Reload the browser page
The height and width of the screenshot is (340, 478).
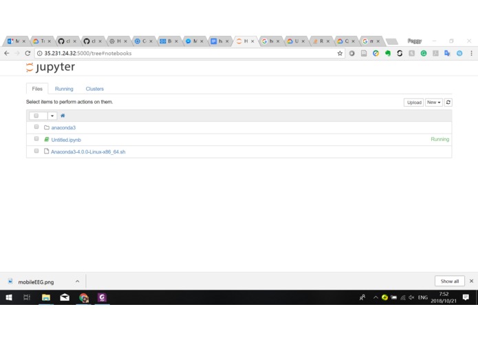coord(28,53)
